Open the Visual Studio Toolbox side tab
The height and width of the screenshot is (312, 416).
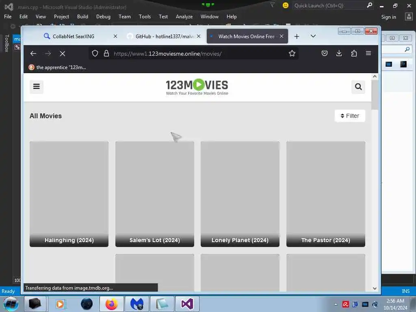coord(7,43)
